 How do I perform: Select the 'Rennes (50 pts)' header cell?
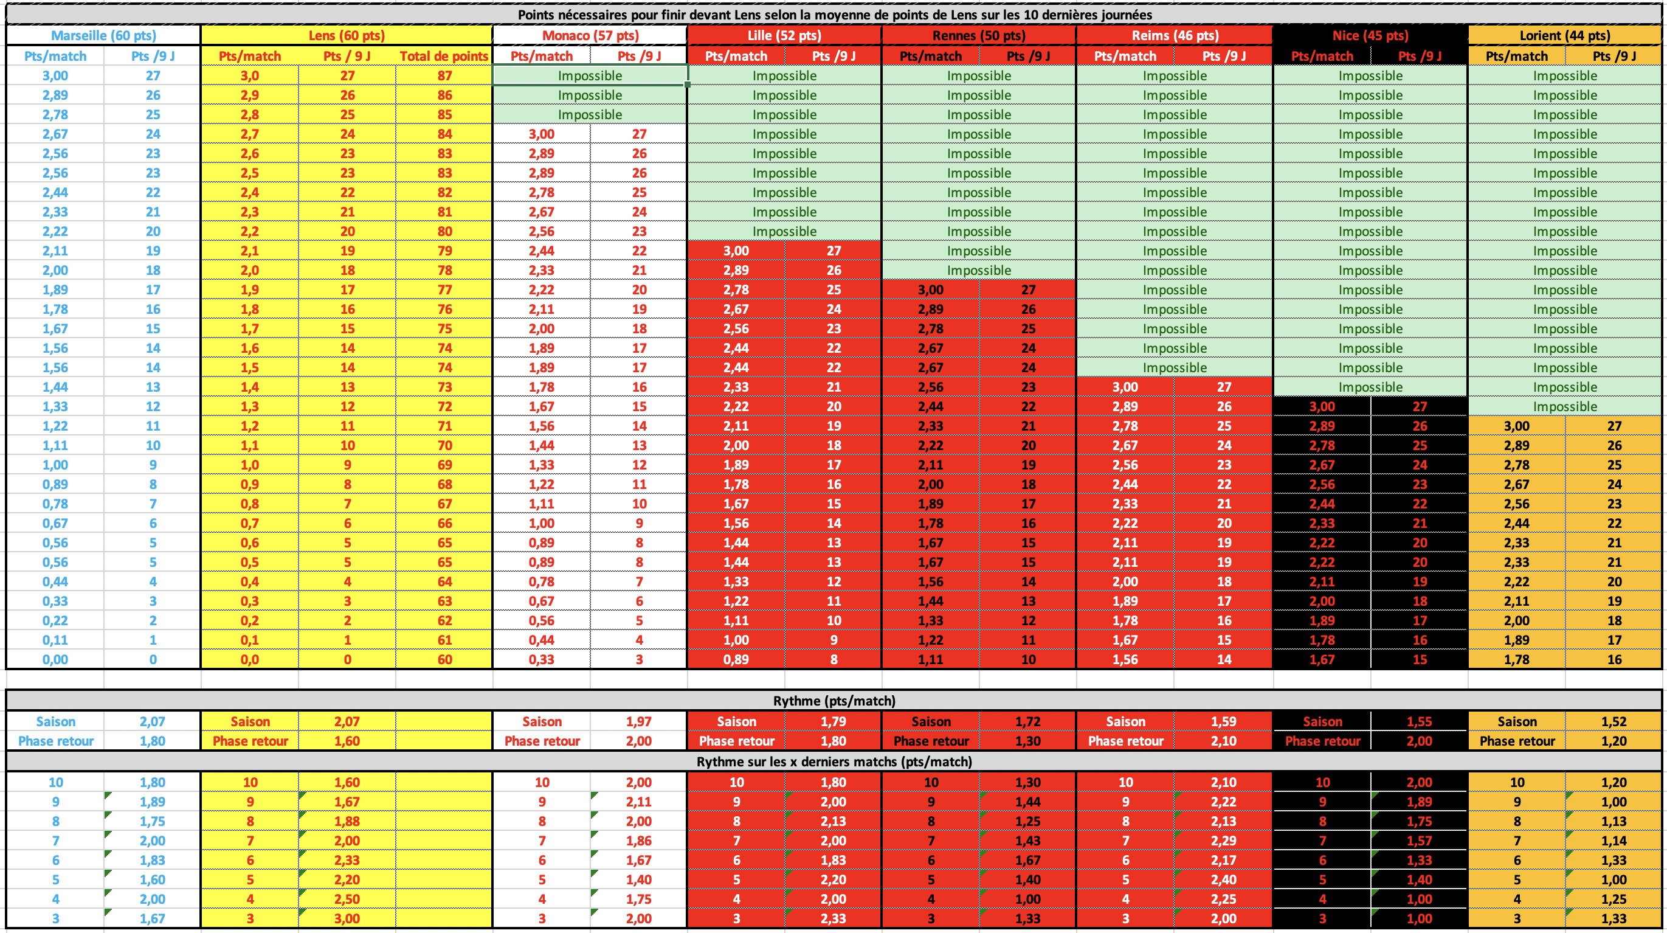[979, 36]
